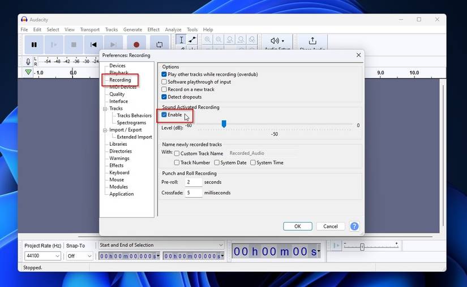The image size is (467, 287).
Task: Check Software playthrough of input
Action: (164, 82)
